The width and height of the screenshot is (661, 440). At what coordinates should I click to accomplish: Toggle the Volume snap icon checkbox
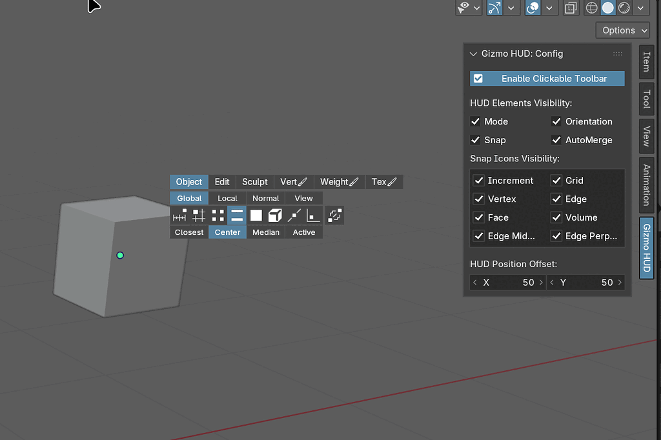coord(556,217)
